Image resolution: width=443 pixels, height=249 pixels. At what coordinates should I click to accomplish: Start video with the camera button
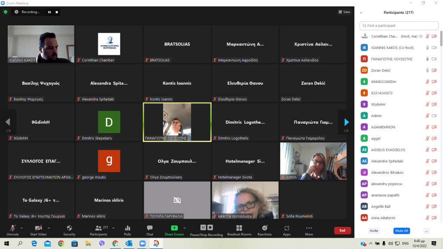click(x=38, y=230)
